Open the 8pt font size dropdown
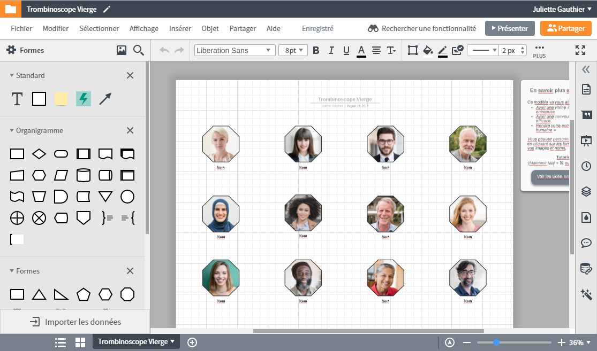This screenshot has height=351, width=597. (293, 50)
